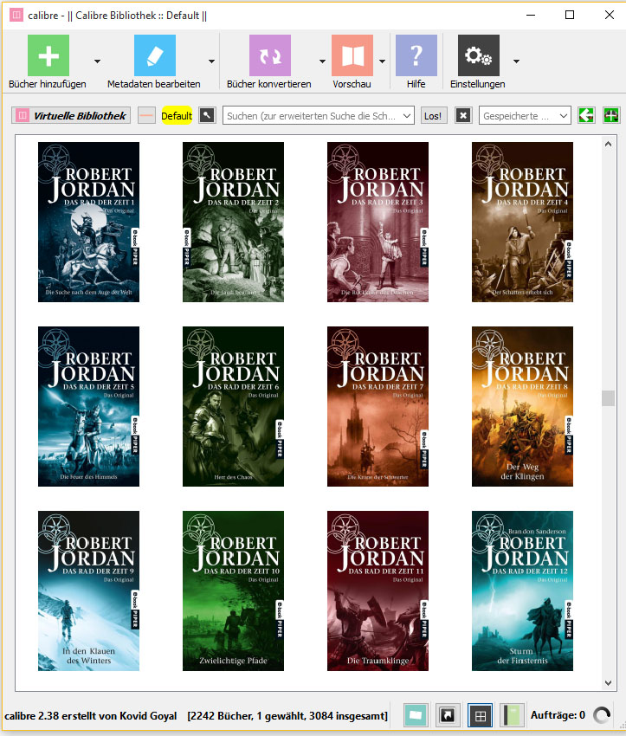The width and height of the screenshot is (626, 736).
Task: Clear the search with the X icon
Action: pyautogui.click(x=463, y=115)
